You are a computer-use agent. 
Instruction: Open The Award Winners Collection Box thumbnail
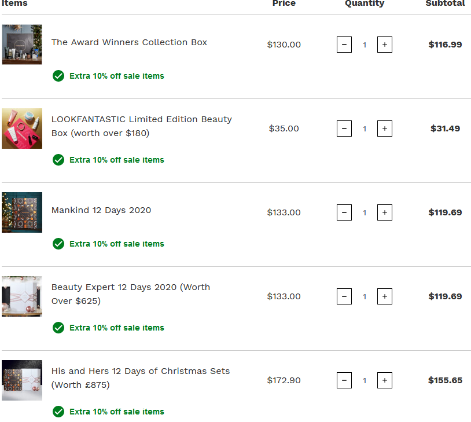tap(22, 45)
